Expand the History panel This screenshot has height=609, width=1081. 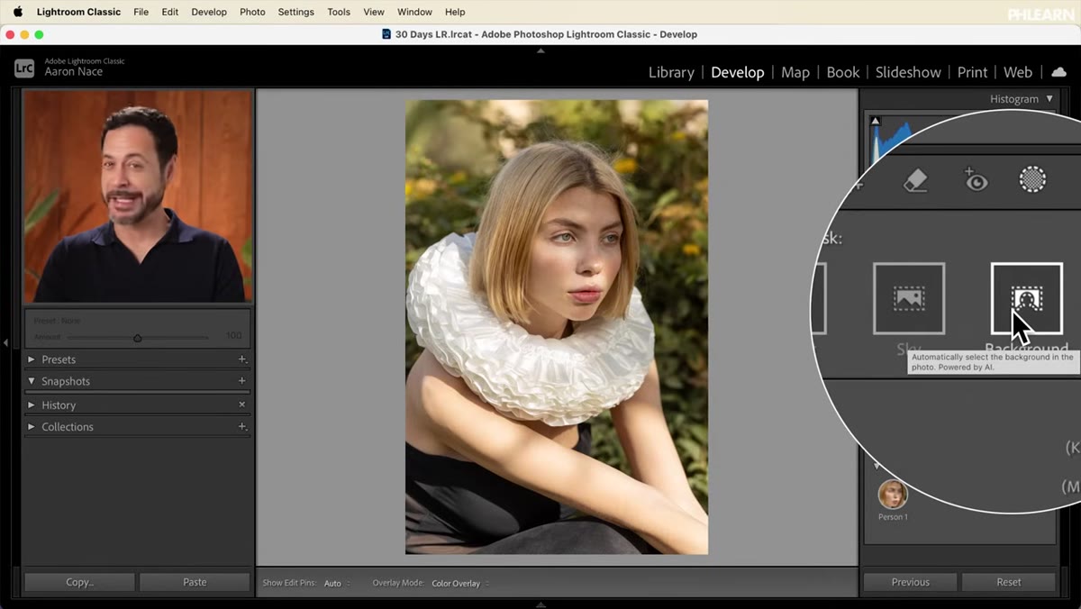pyautogui.click(x=32, y=405)
